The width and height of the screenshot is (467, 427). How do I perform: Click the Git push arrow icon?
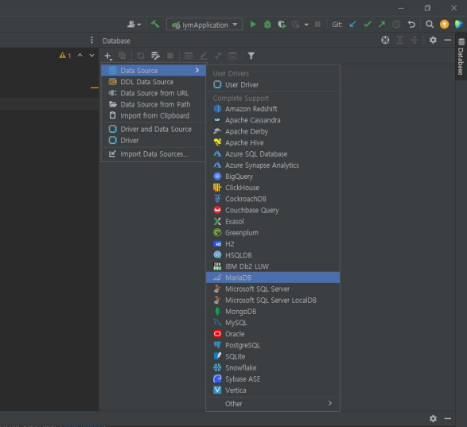pyautogui.click(x=382, y=25)
